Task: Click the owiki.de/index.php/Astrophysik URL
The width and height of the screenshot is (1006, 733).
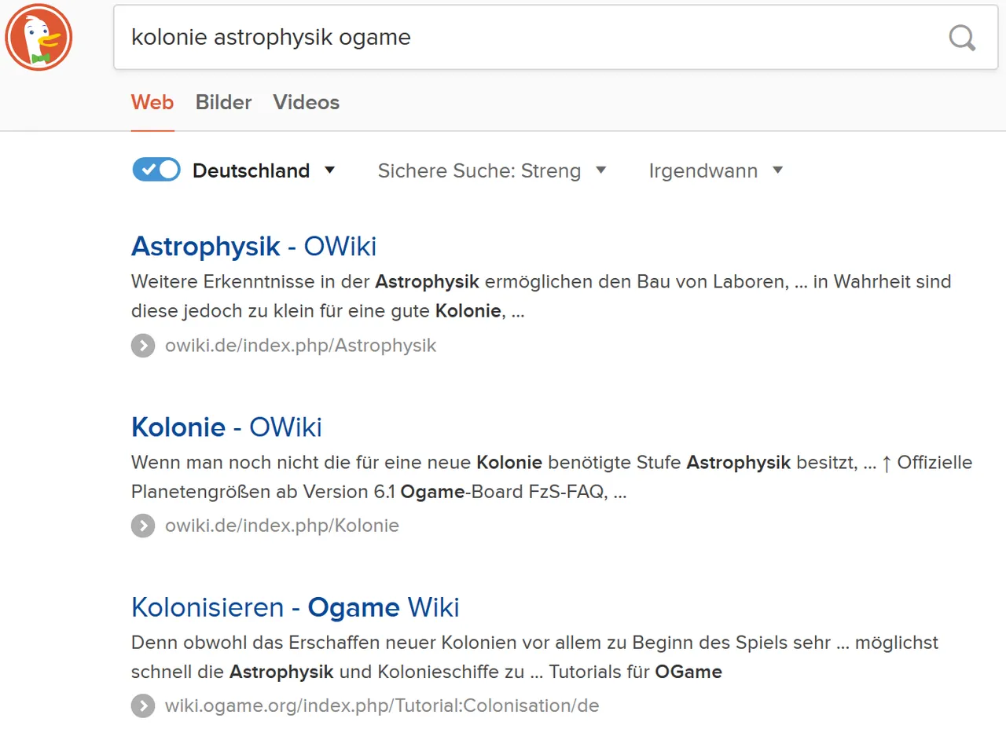Action: [300, 346]
